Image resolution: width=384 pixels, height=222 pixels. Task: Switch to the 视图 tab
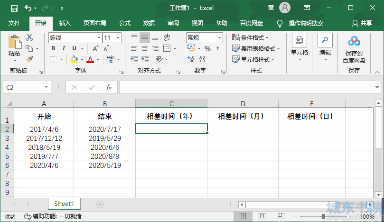[197, 23]
